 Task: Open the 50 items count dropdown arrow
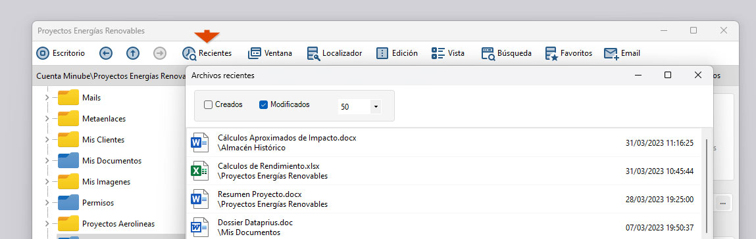(376, 107)
